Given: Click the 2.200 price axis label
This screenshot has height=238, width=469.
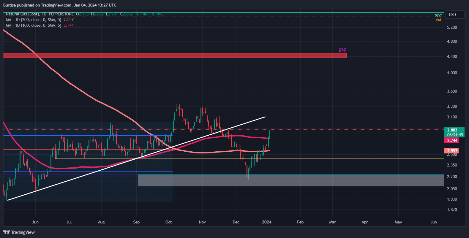Looking at the screenshot, I should coord(452,177).
